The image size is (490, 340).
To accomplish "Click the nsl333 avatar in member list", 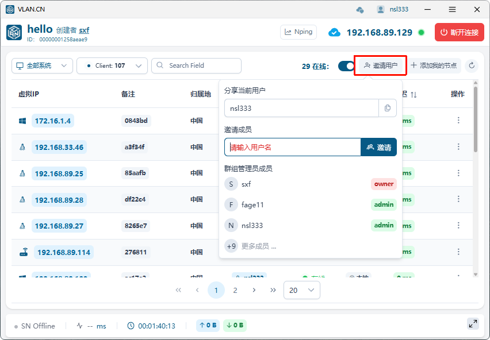I will point(231,226).
